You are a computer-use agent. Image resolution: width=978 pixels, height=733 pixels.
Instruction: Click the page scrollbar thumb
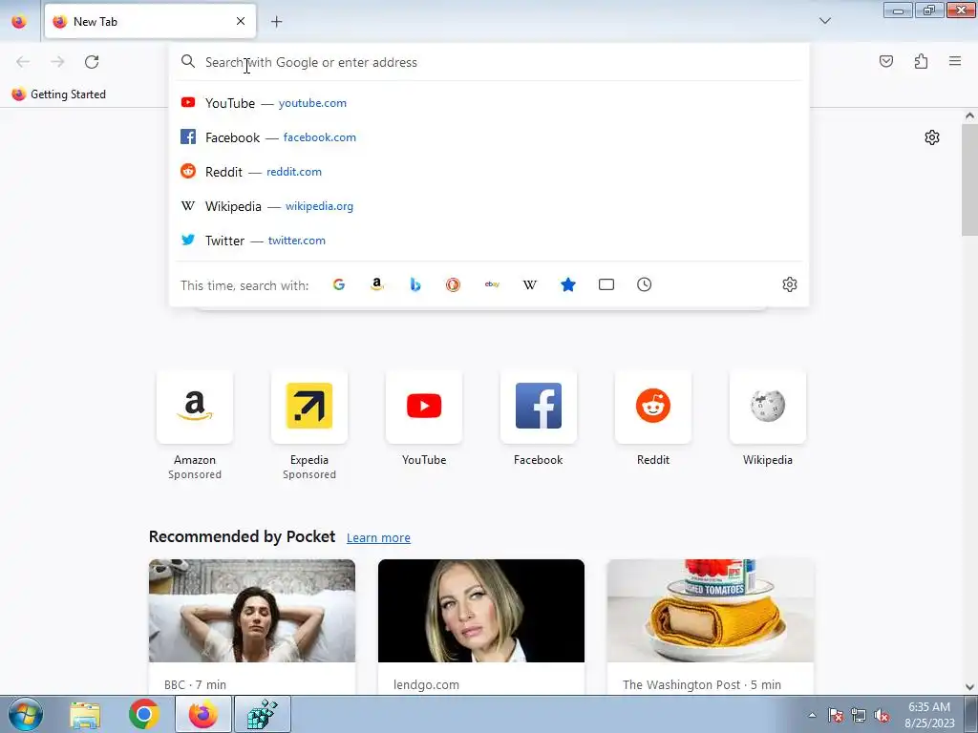coord(969,179)
